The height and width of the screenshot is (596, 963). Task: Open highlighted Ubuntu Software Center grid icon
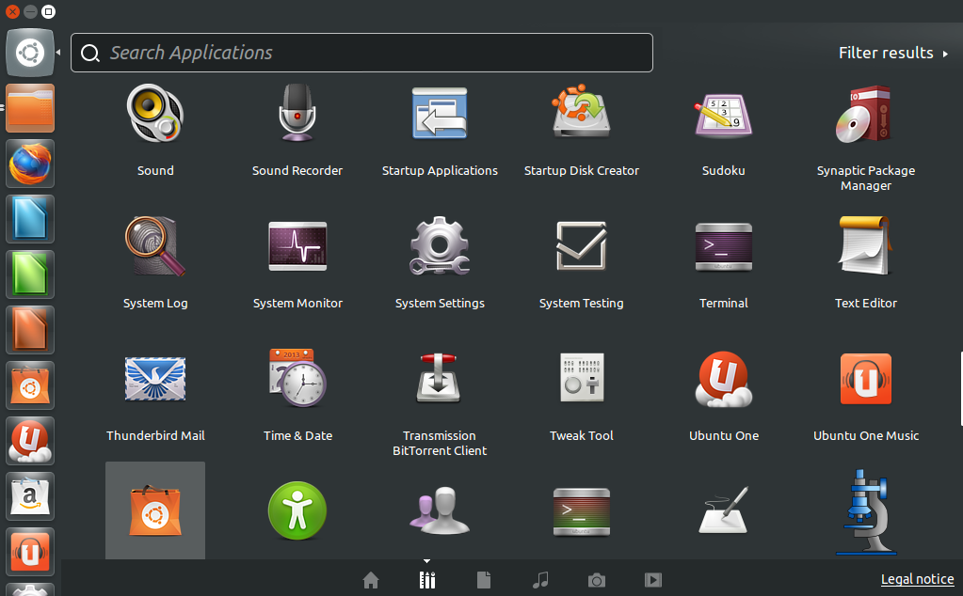154,510
